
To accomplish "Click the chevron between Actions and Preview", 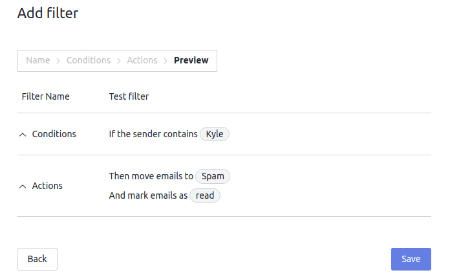I will (166, 60).
